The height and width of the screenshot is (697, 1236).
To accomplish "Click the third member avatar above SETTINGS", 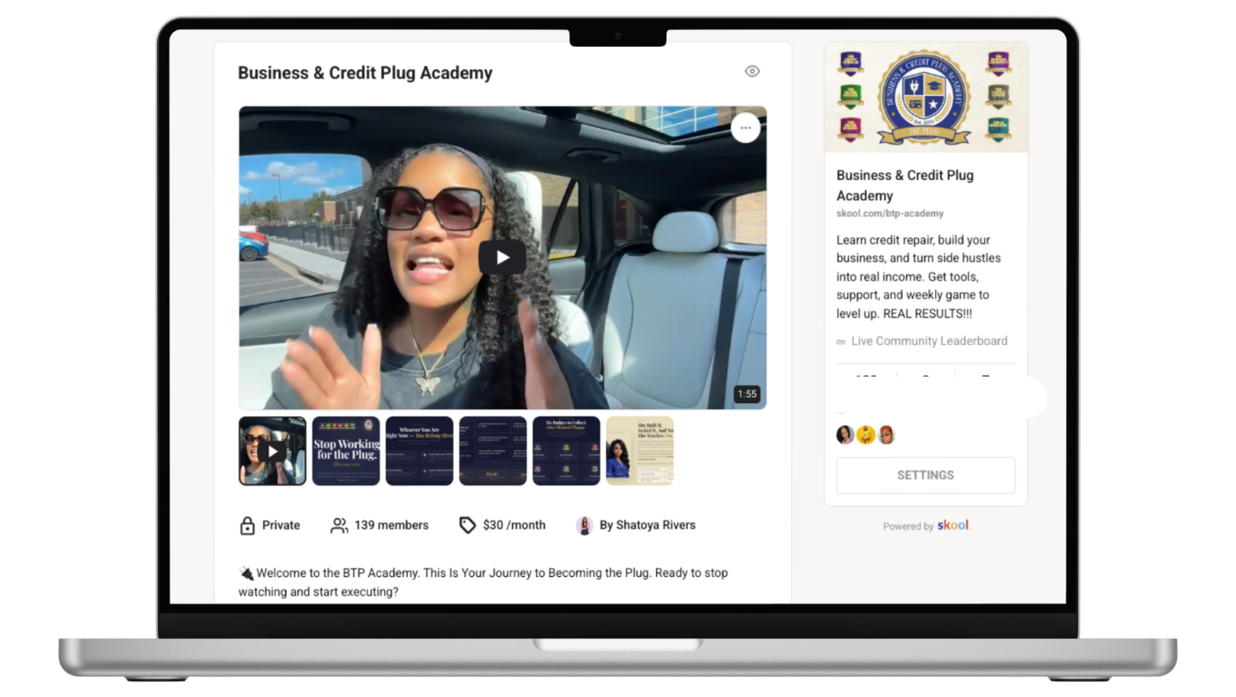I will click(886, 434).
